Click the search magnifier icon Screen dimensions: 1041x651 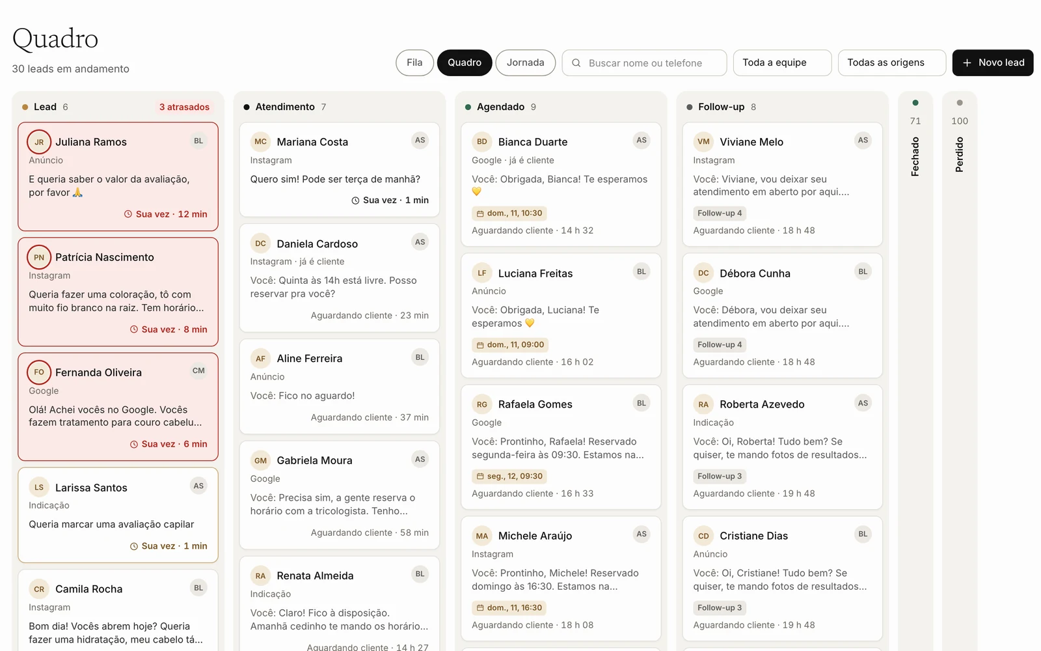coord(576,63)
